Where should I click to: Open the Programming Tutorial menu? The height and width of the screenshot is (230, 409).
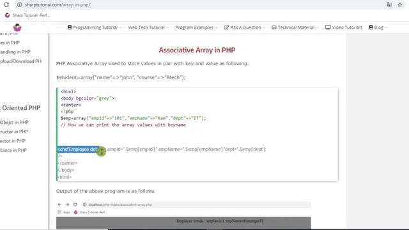click(x=95, y=27)
